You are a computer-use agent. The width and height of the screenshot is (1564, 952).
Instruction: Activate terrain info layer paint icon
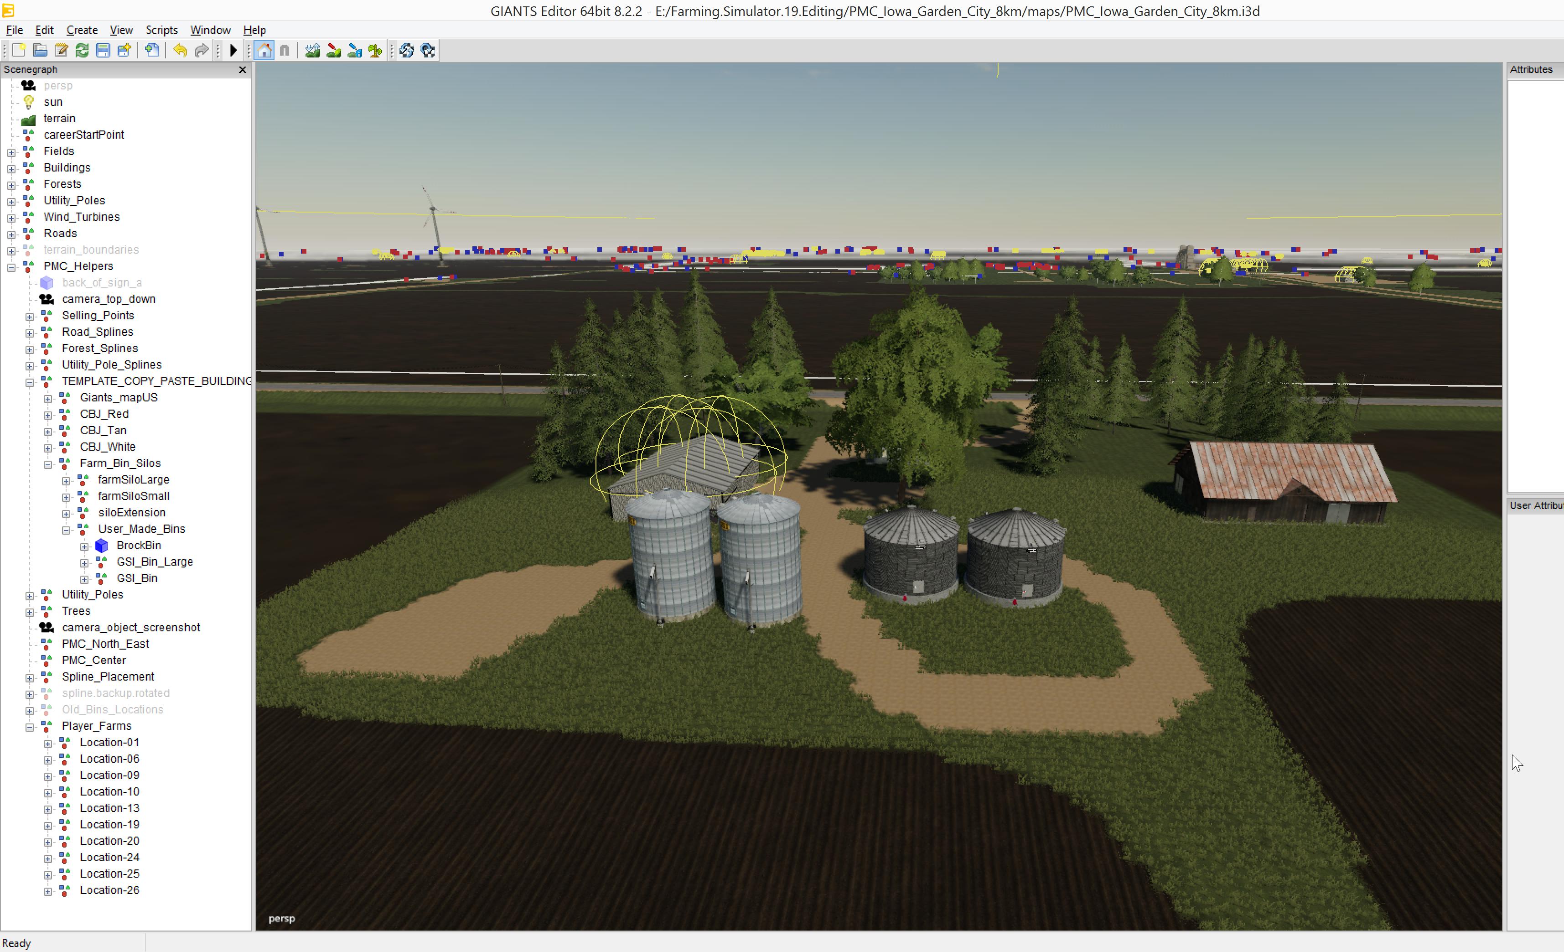(354, 50)
